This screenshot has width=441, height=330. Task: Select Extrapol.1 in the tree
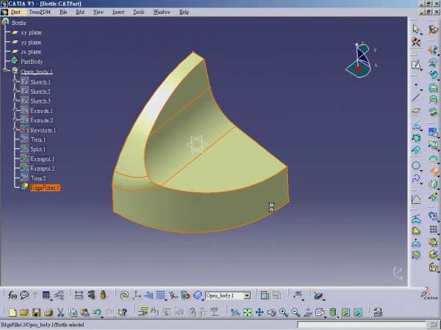tap(43, 159)
